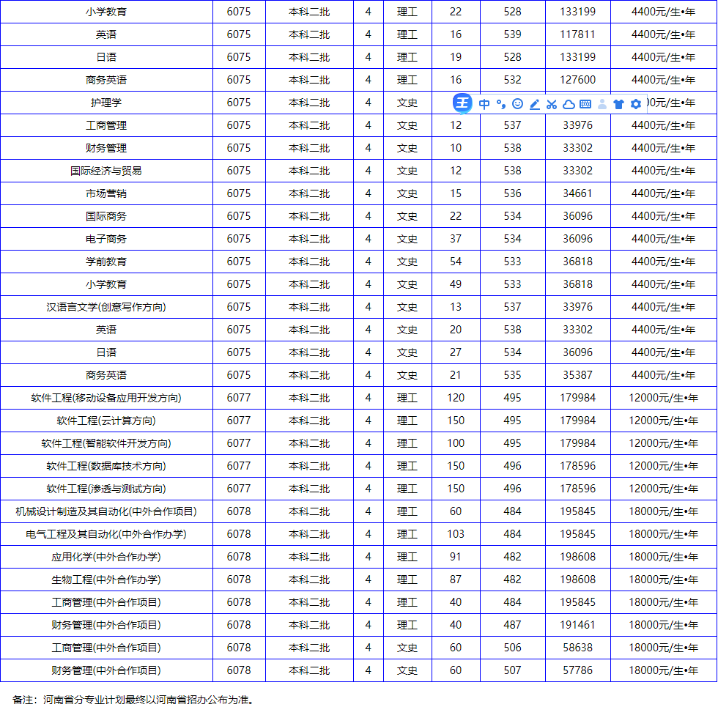Click 电气工程及其自动化(中外合作办学) cell

tap(106, 534)
